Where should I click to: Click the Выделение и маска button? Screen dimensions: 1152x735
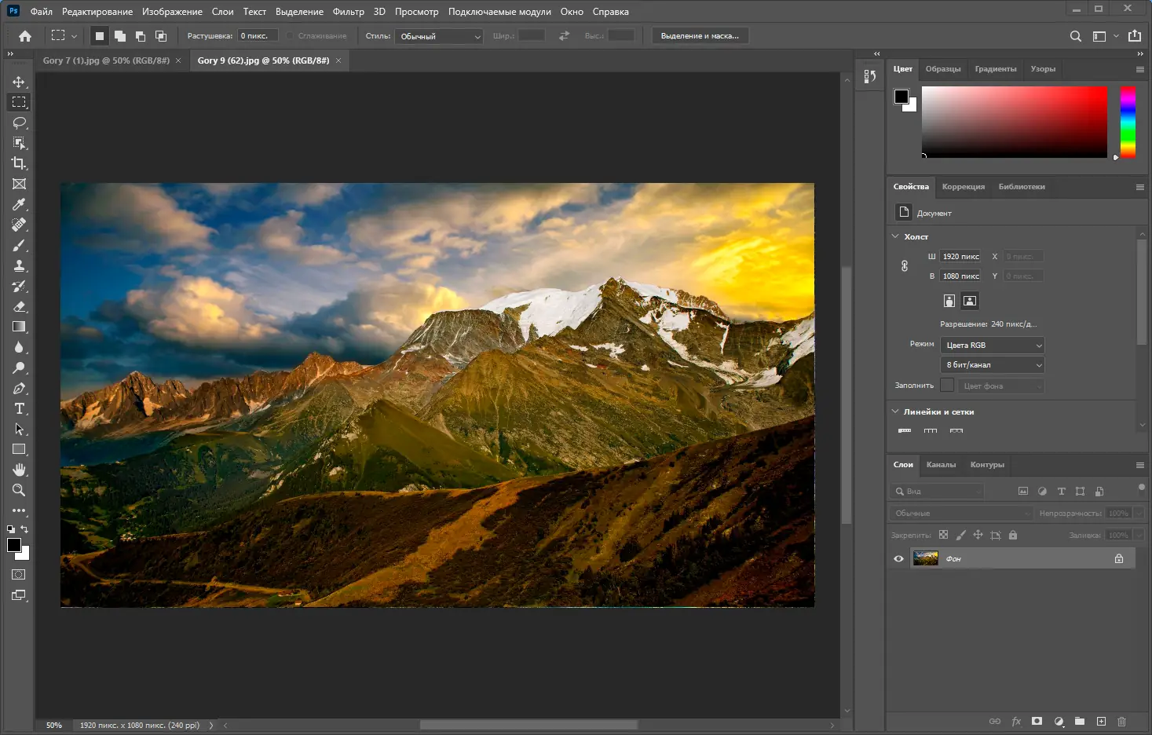(x=700, y=36)
